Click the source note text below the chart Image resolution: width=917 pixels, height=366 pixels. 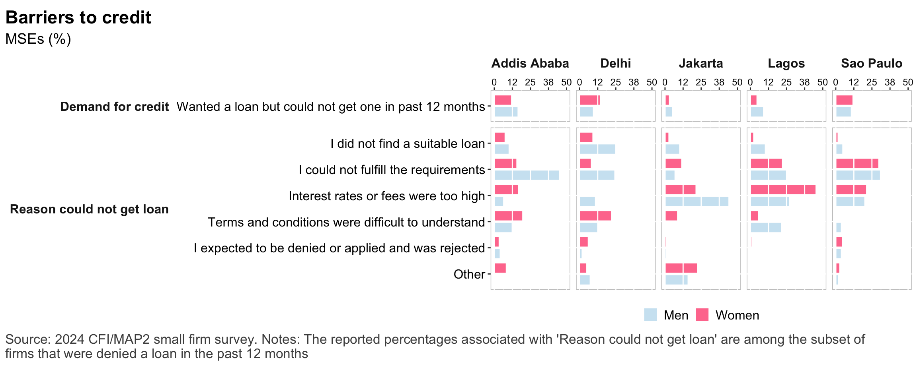coord(435,346)
